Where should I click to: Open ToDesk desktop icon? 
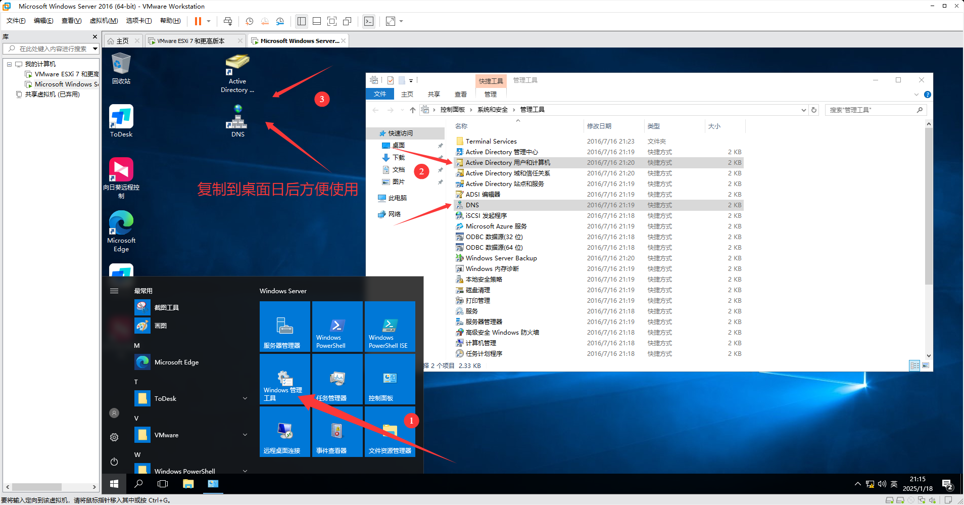(x=121, y=121)
